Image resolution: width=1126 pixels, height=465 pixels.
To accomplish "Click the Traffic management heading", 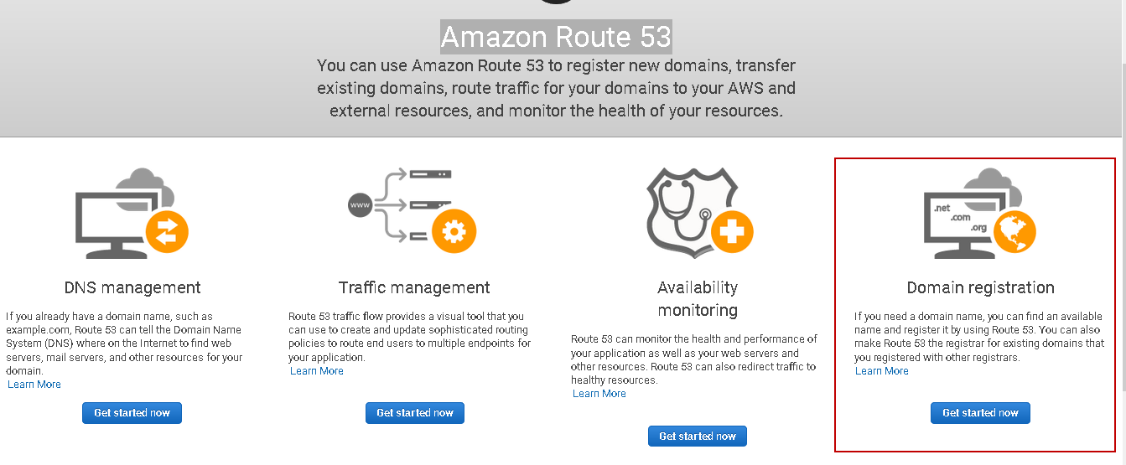I will pos(414,287).
